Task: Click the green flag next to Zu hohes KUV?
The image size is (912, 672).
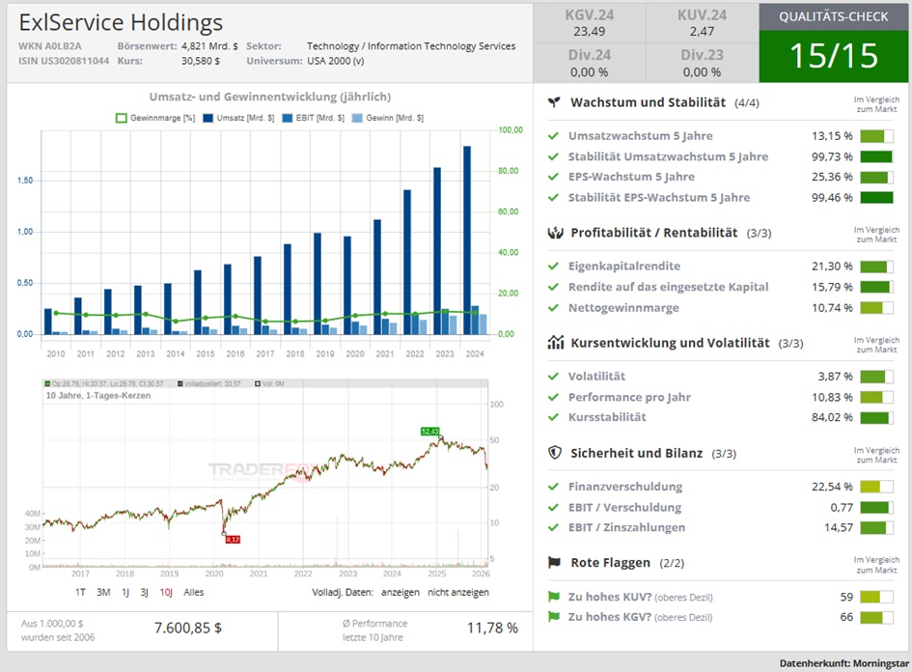Action: 554,597
